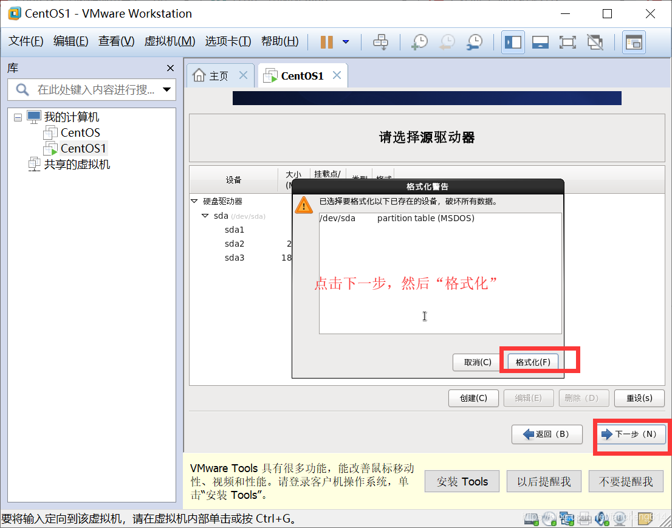Open the 编辑(E) menu
The image size is (672, 528).
pos(70,41)
